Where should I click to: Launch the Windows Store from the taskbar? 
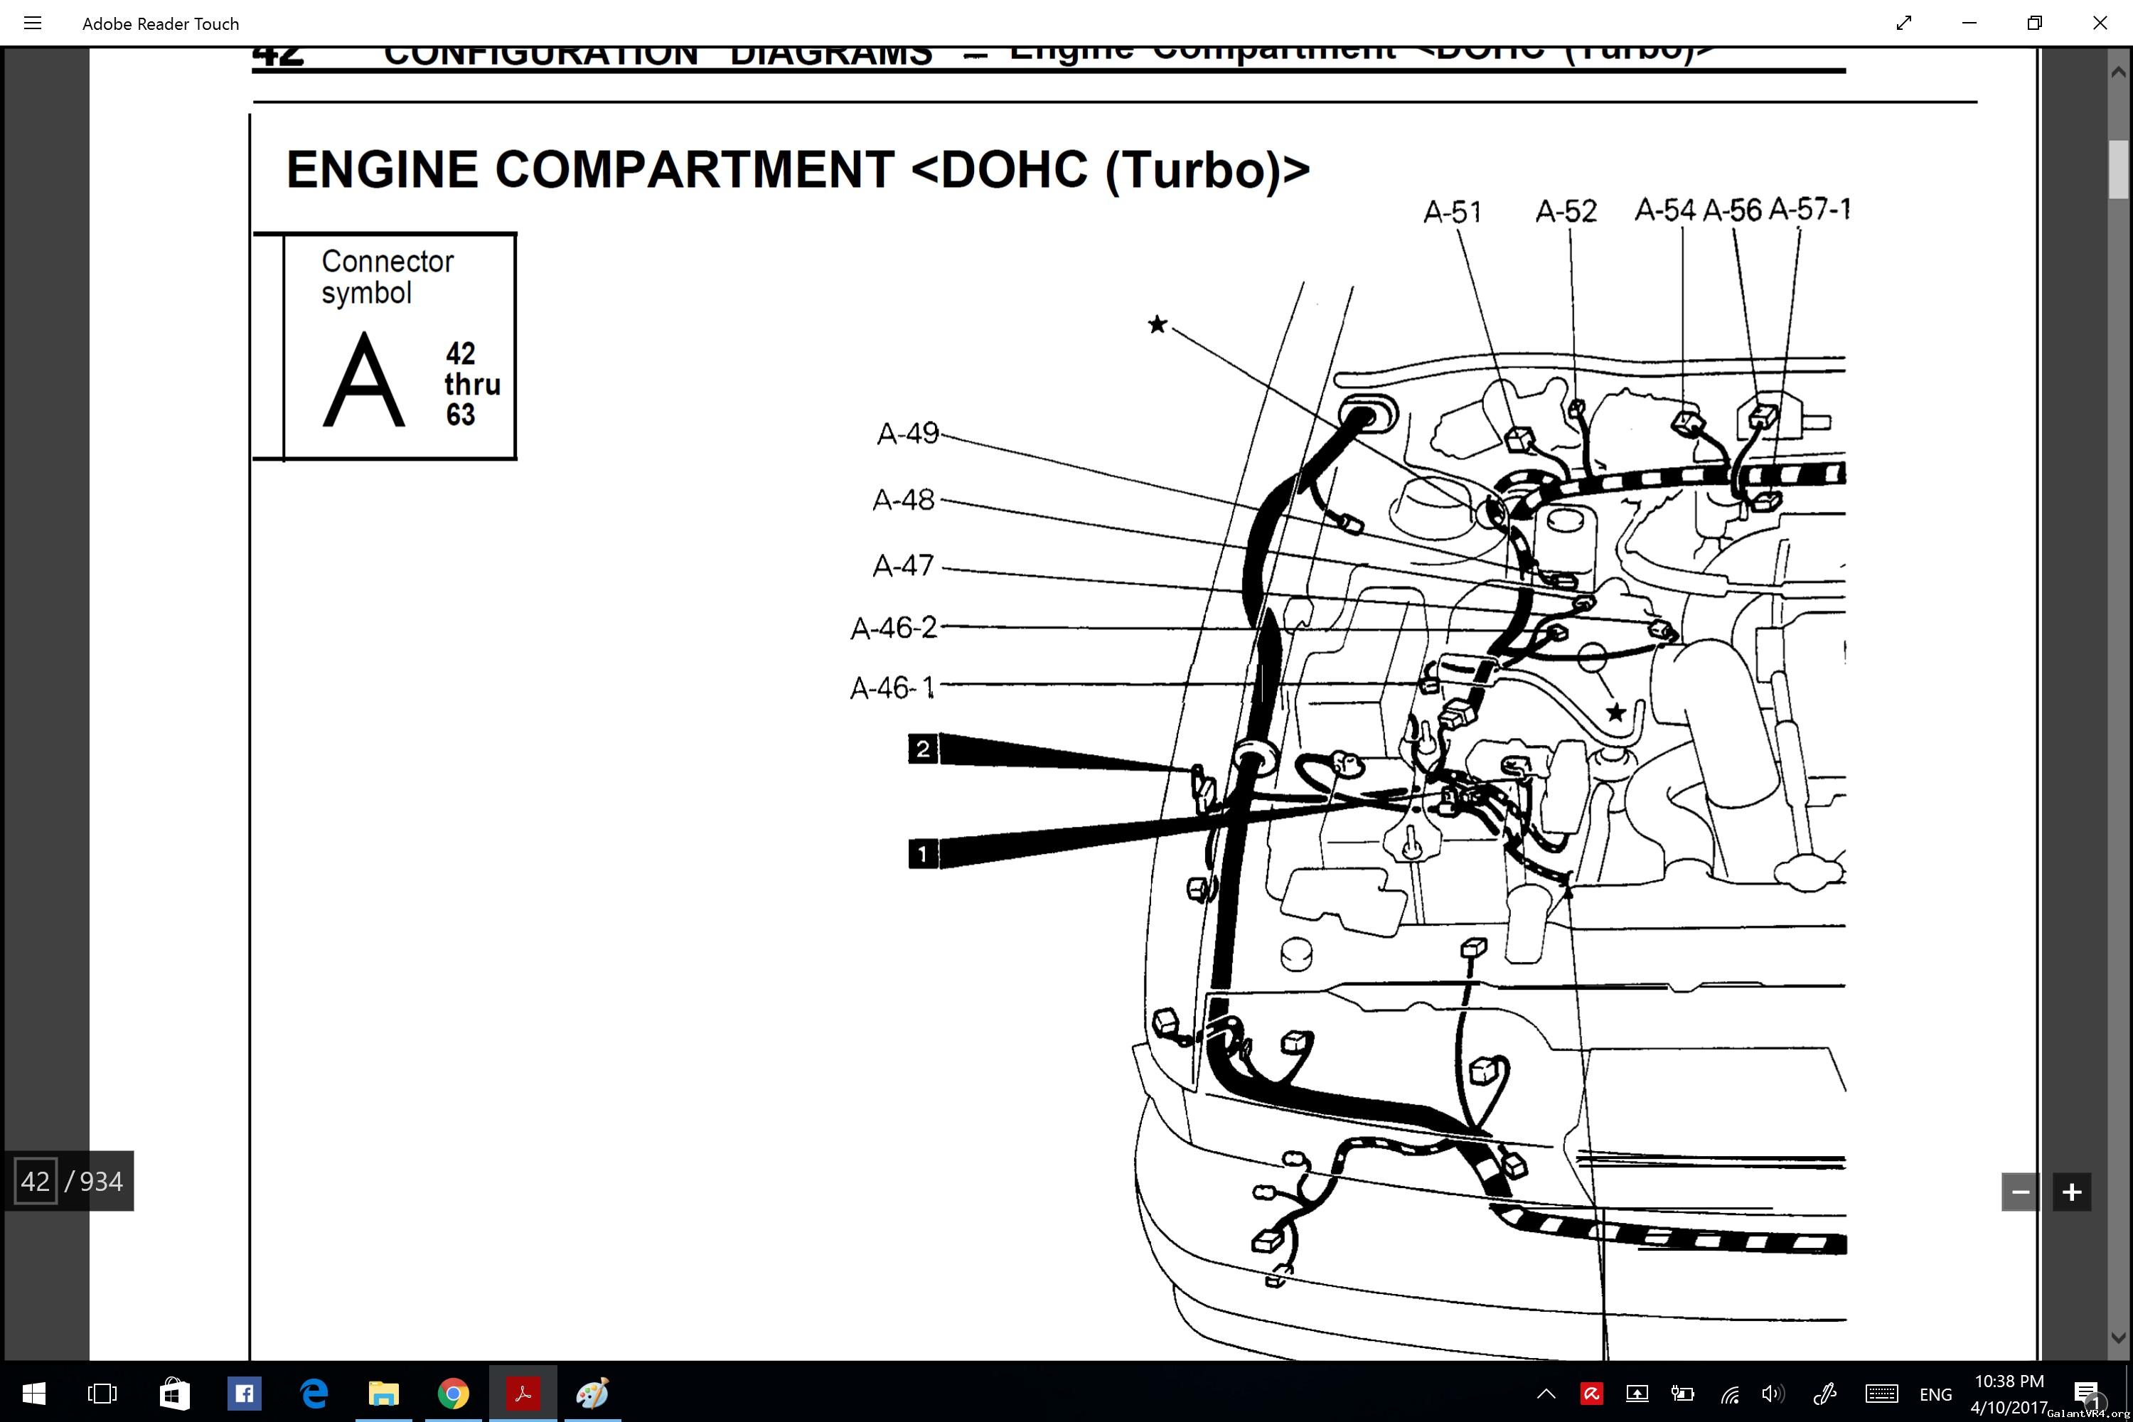coord(173,1393)
